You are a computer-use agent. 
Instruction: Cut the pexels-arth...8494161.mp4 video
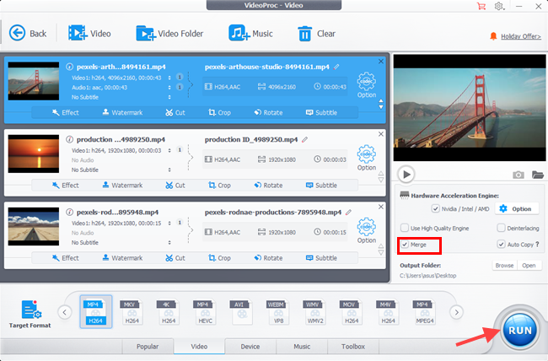pyautogui.click(x=175, y=112)
